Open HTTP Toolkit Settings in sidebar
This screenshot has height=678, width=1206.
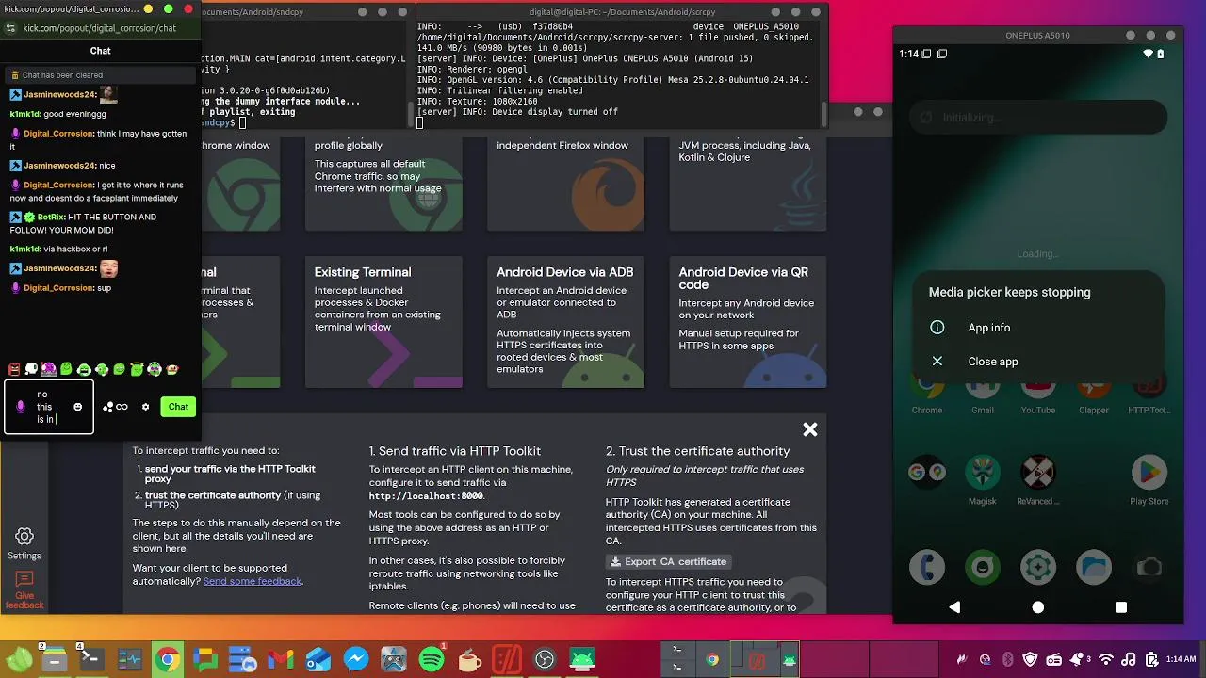click(24, 543)
